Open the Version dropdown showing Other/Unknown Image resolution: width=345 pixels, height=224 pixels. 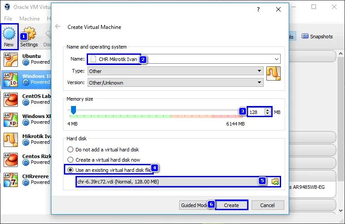(175, 82)
